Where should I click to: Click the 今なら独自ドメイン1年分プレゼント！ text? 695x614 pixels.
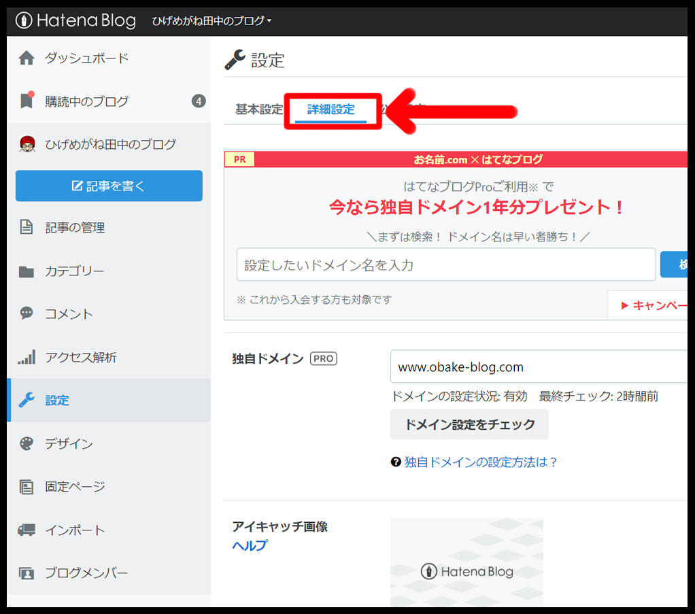(477, 207)
